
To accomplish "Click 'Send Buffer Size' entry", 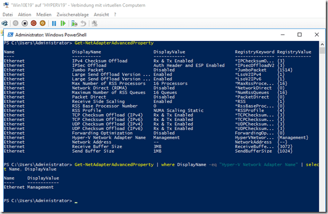I will coord(93,151).
